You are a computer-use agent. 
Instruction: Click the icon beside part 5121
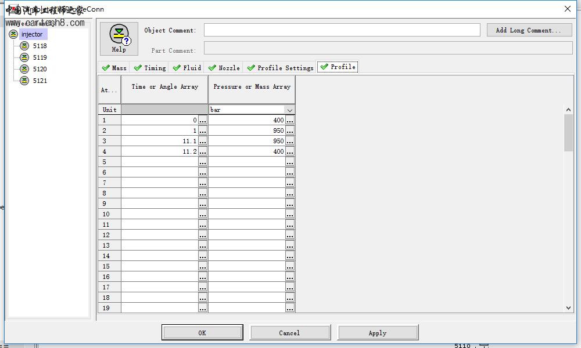coord(24,81)
